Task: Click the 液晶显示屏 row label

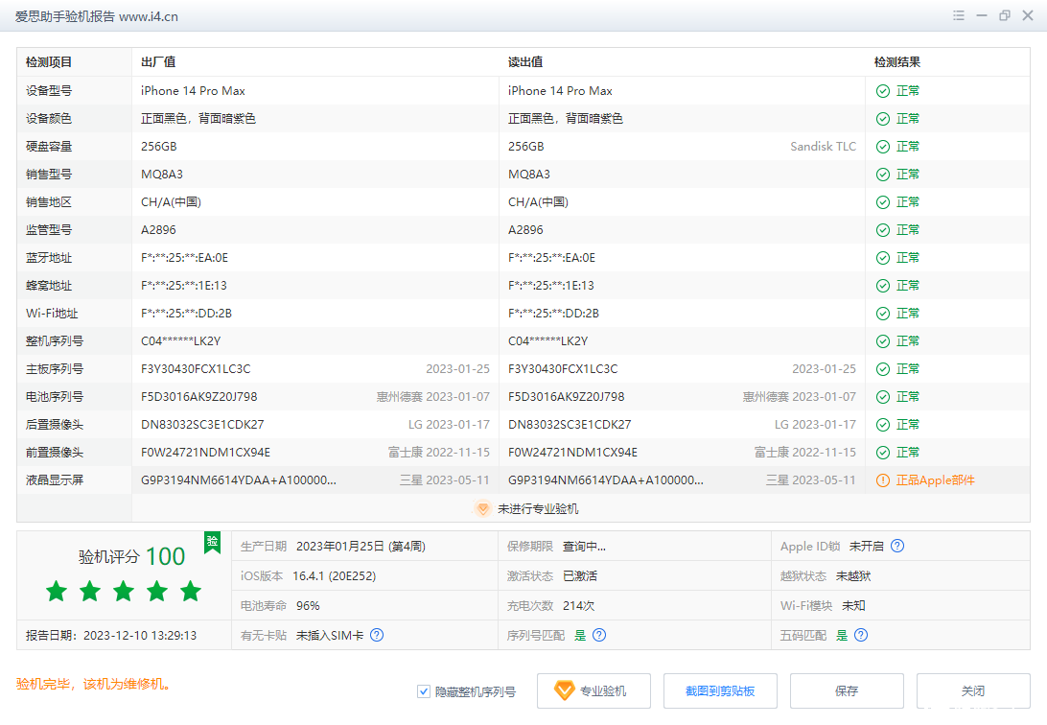Action: point(55,480)
